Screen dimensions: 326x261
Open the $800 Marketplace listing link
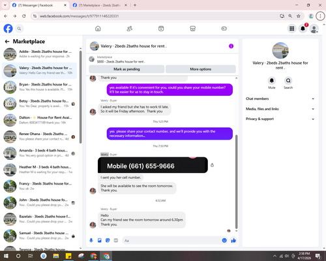point(121,61)
